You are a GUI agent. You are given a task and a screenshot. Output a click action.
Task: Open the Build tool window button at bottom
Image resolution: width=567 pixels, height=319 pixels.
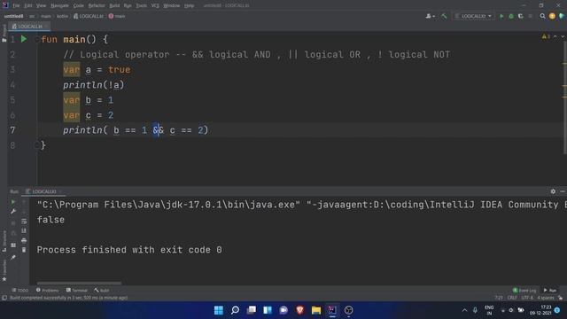point(102,290)
